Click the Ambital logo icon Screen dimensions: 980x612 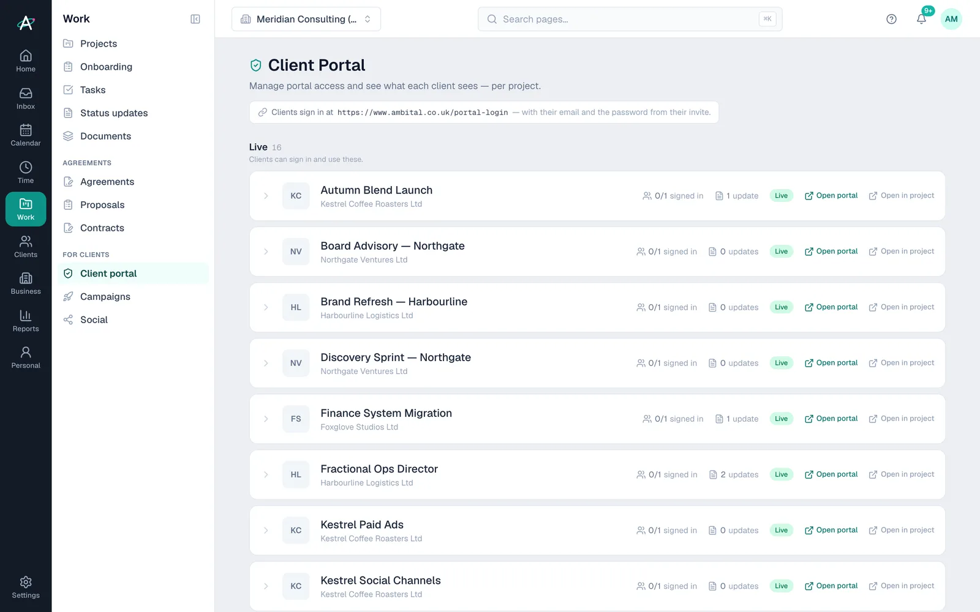click(26, 23)
